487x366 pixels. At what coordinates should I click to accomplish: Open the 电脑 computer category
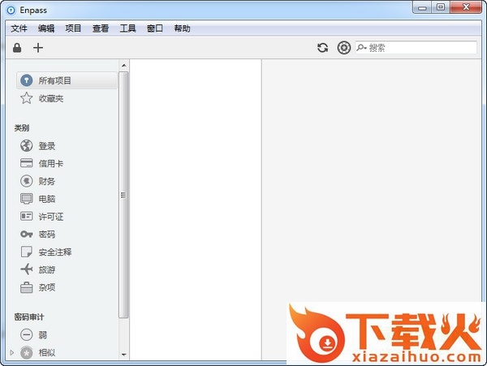click(46, 199)
